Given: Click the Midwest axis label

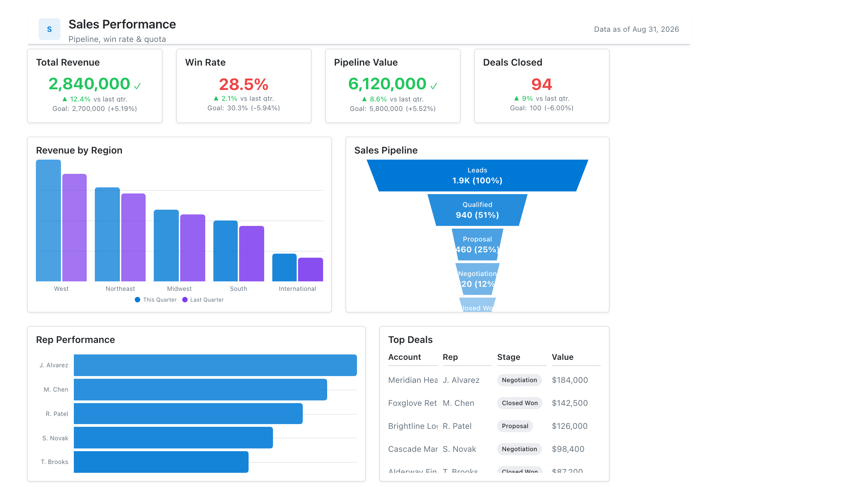Looking at the screenshot, I should (179, 289).
